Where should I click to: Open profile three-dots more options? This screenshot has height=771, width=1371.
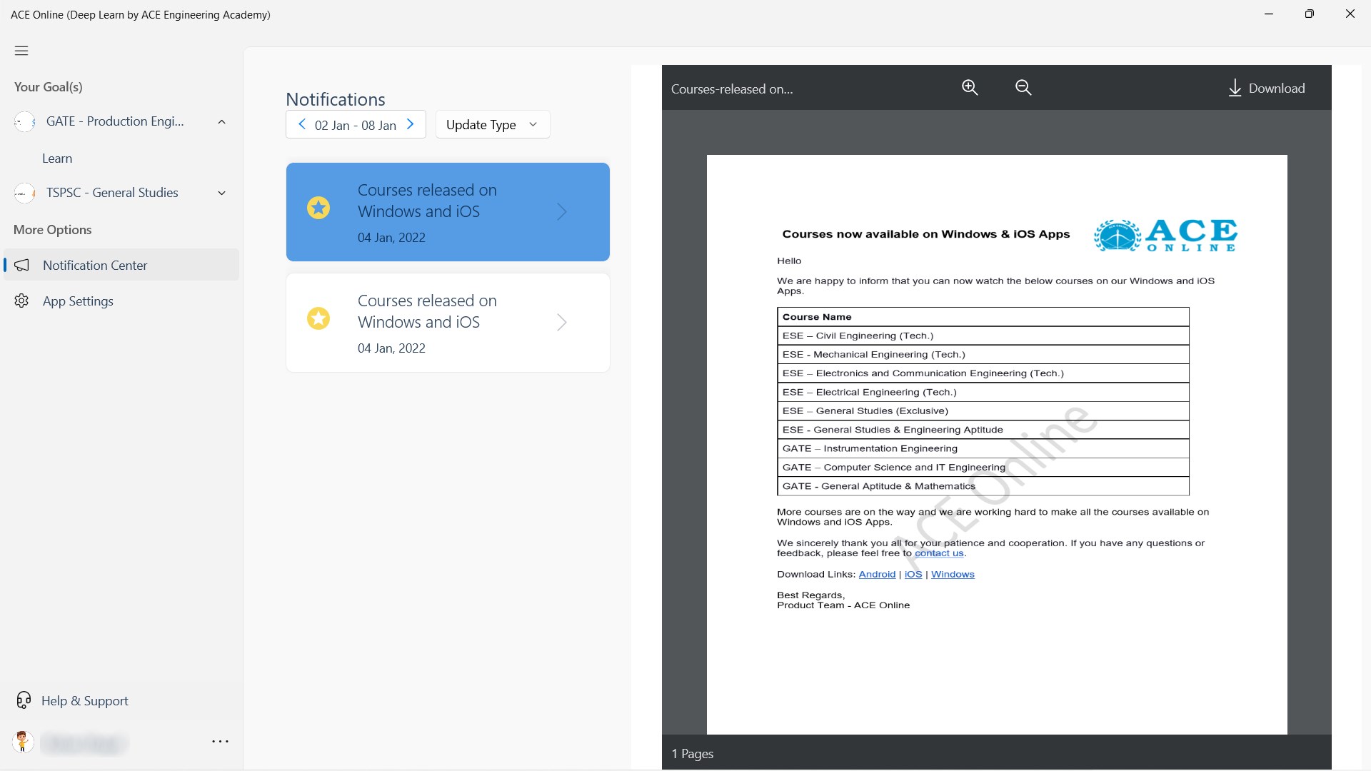(x=220, y=742)
